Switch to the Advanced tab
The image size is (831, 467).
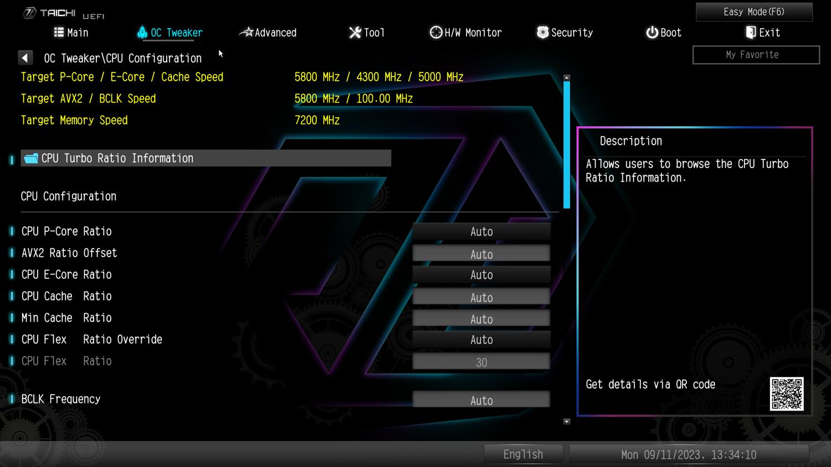click(x=269, y=33)
